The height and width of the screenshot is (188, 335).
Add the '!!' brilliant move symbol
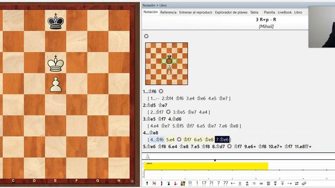190,183
